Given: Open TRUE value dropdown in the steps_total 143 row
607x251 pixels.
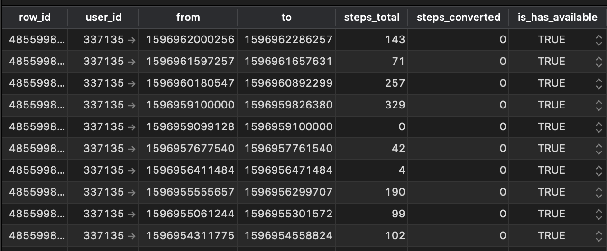Looking at the screenshot, I should point(598,40).
